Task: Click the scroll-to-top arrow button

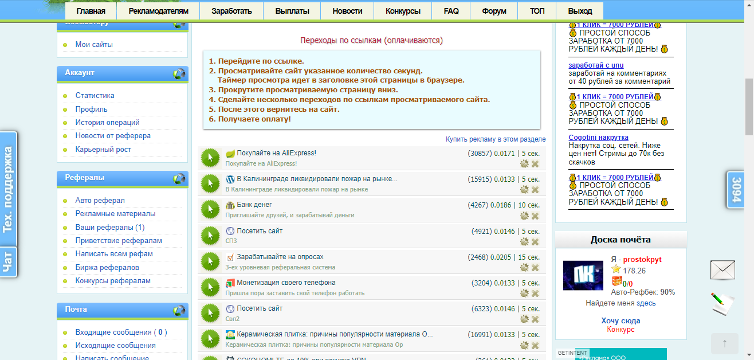Action: [725, 343]
